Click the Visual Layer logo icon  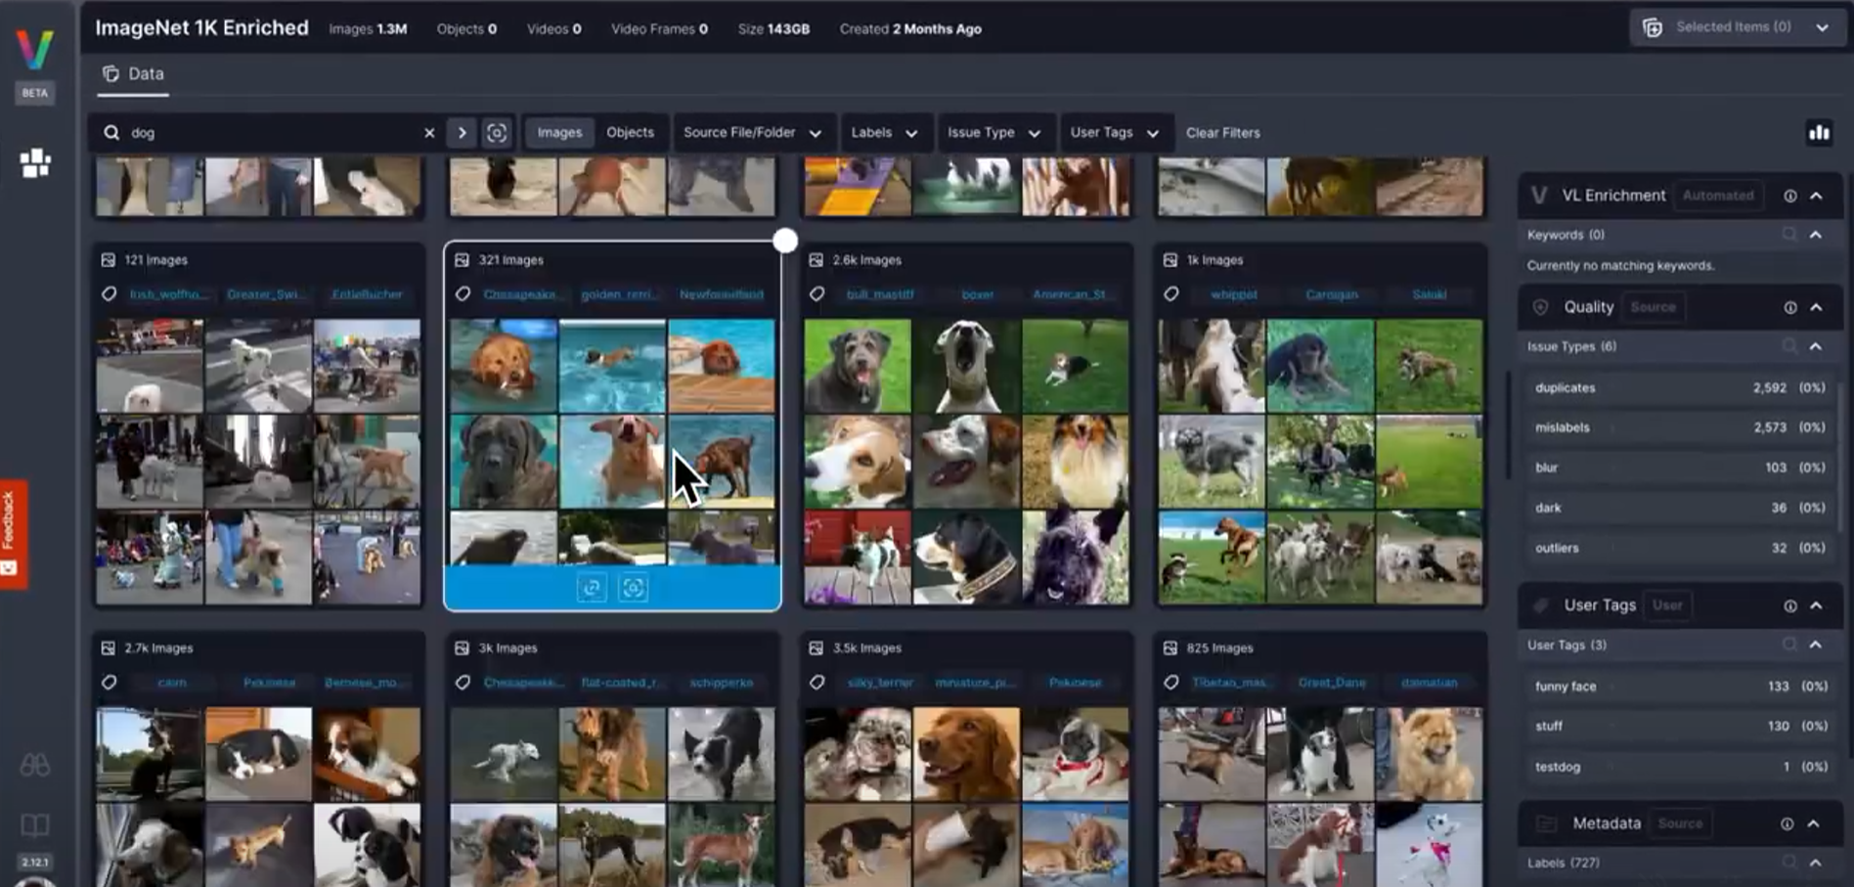(x=35, y=49)
